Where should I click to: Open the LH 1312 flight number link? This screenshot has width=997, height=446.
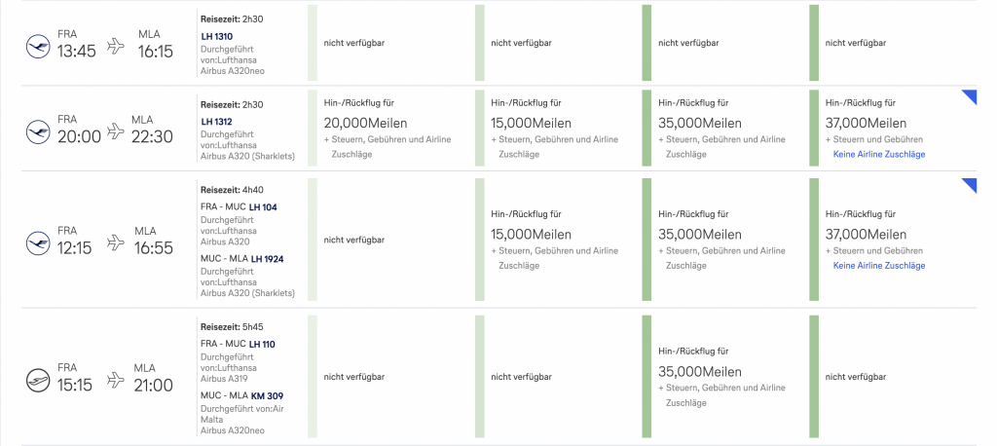point(216,121)
